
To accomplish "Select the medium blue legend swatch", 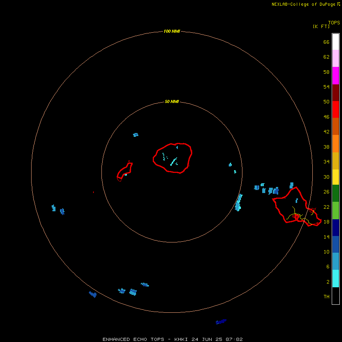I will (336, 244).
